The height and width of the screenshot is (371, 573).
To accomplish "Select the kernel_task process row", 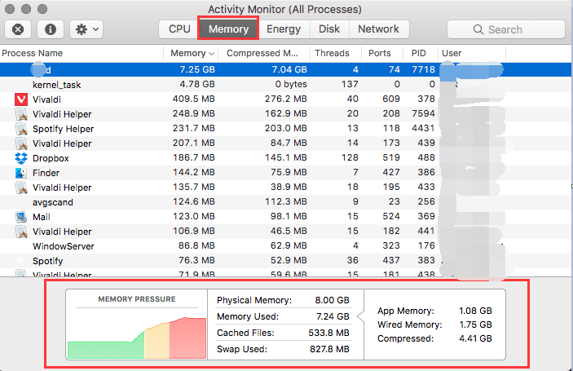I will click(x=285, y=85).
